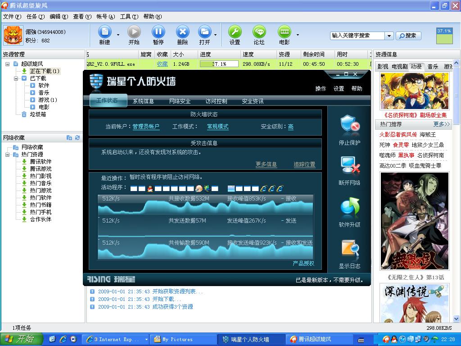Click the 产品授权 link
Screen dimensions: 461x346
(303, 263)
